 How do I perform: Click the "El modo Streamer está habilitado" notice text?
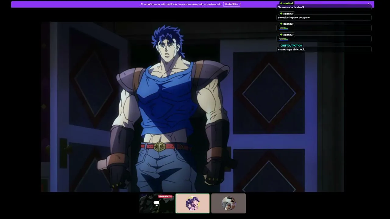tap(181, 4)
